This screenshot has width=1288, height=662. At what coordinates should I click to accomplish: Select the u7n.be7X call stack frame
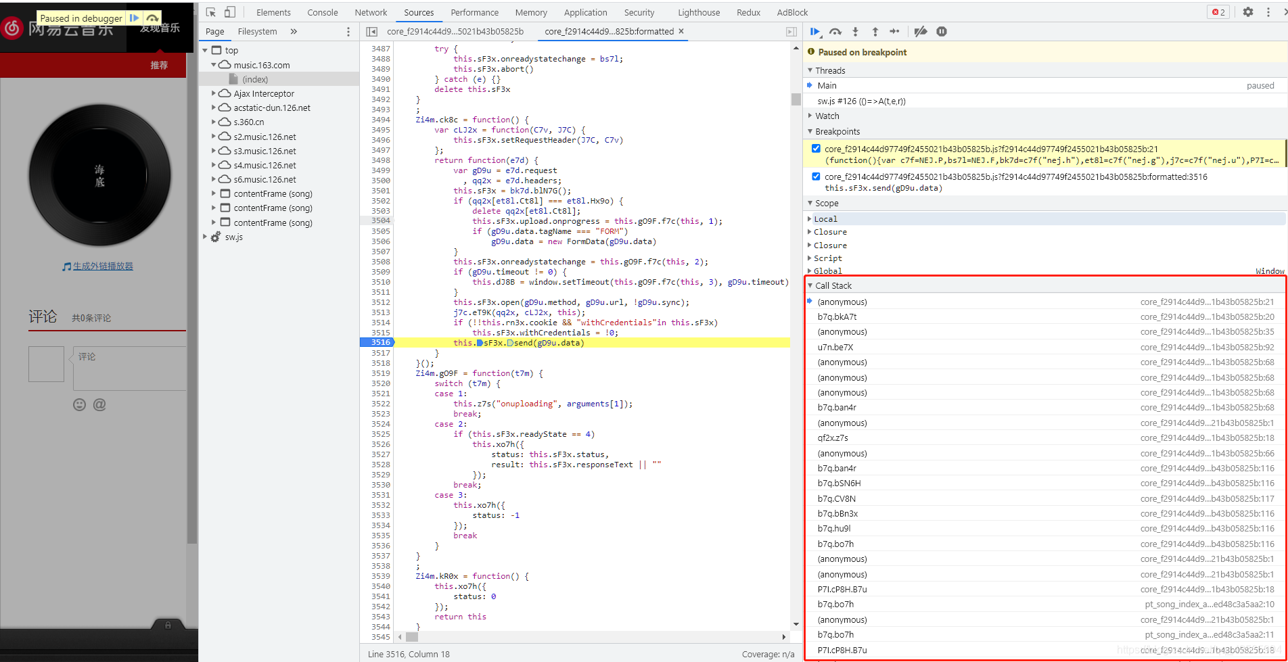(x=1045, y=347)
